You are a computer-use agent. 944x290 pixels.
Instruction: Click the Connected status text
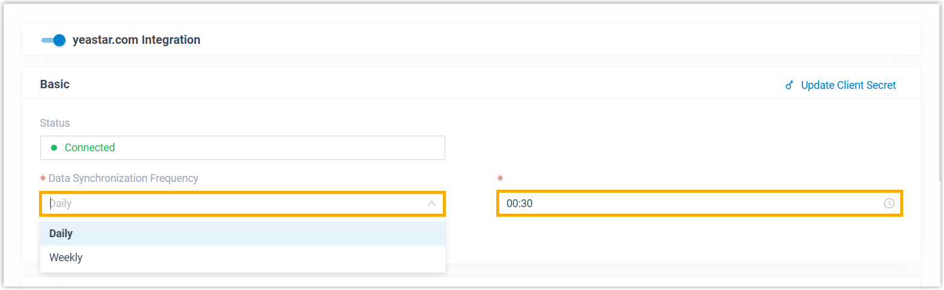pyautogui.click(x=89, y=148)
